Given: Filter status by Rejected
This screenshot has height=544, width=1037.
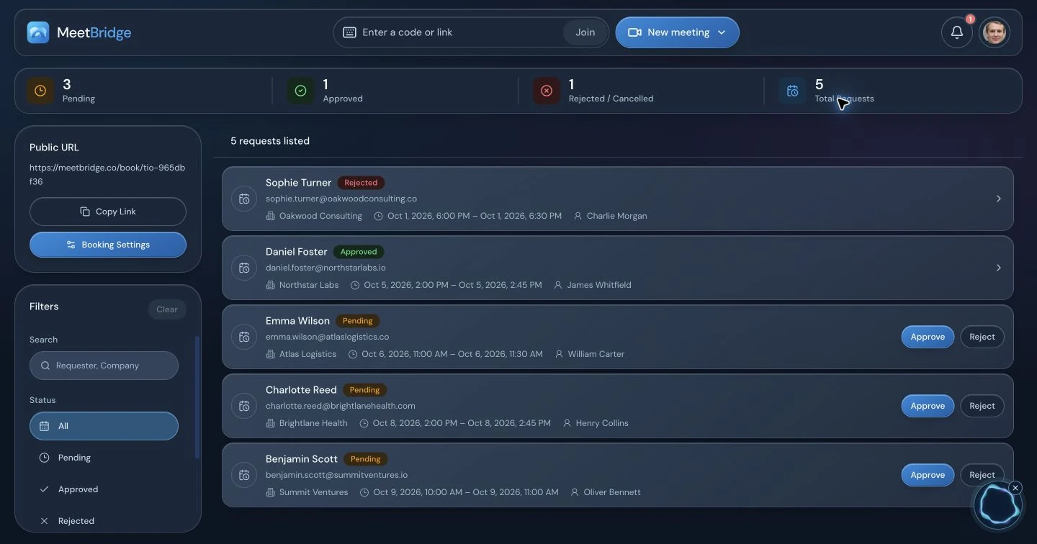Looking at the screenshot, I should (x=104, y=521).
